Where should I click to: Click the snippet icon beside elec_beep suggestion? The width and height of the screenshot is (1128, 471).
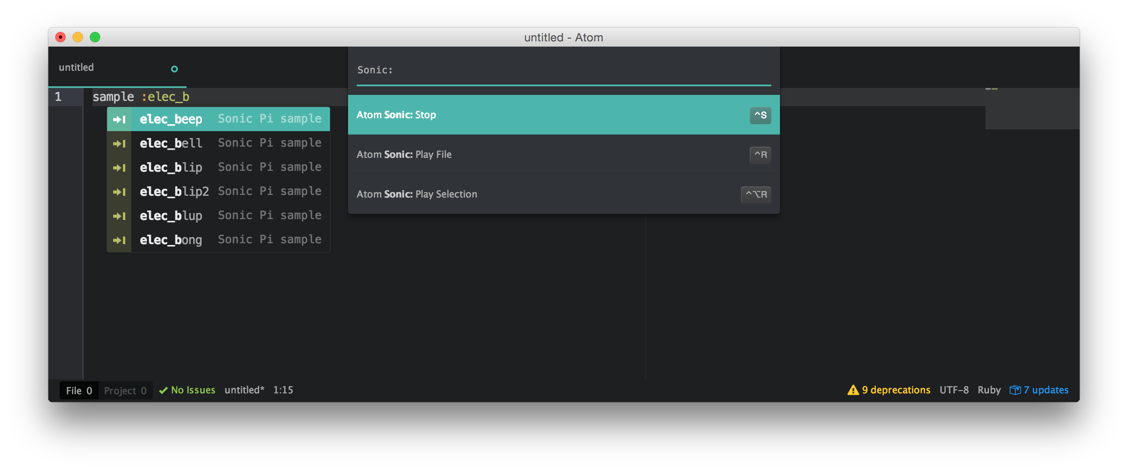point(119,119)
